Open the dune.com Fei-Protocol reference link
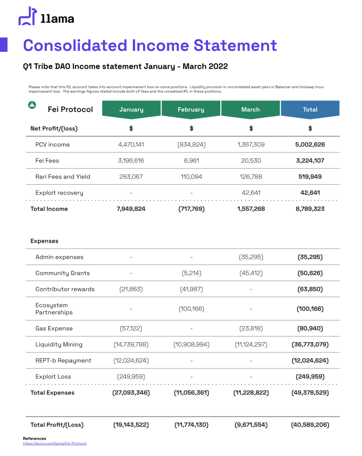 coord(55,444)
